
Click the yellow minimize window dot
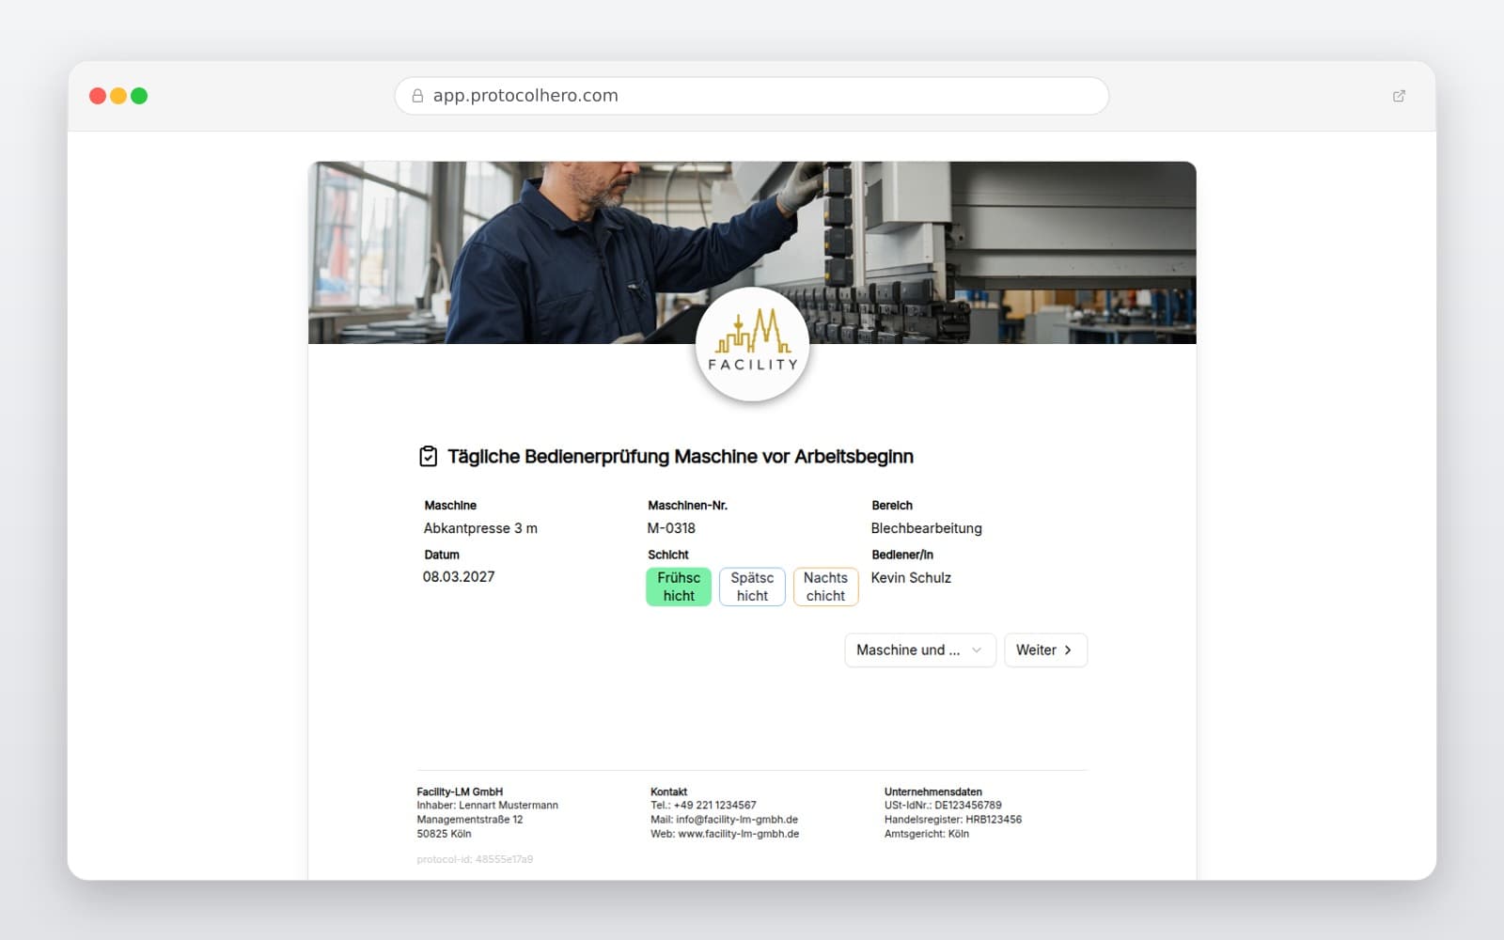(118, 96)
